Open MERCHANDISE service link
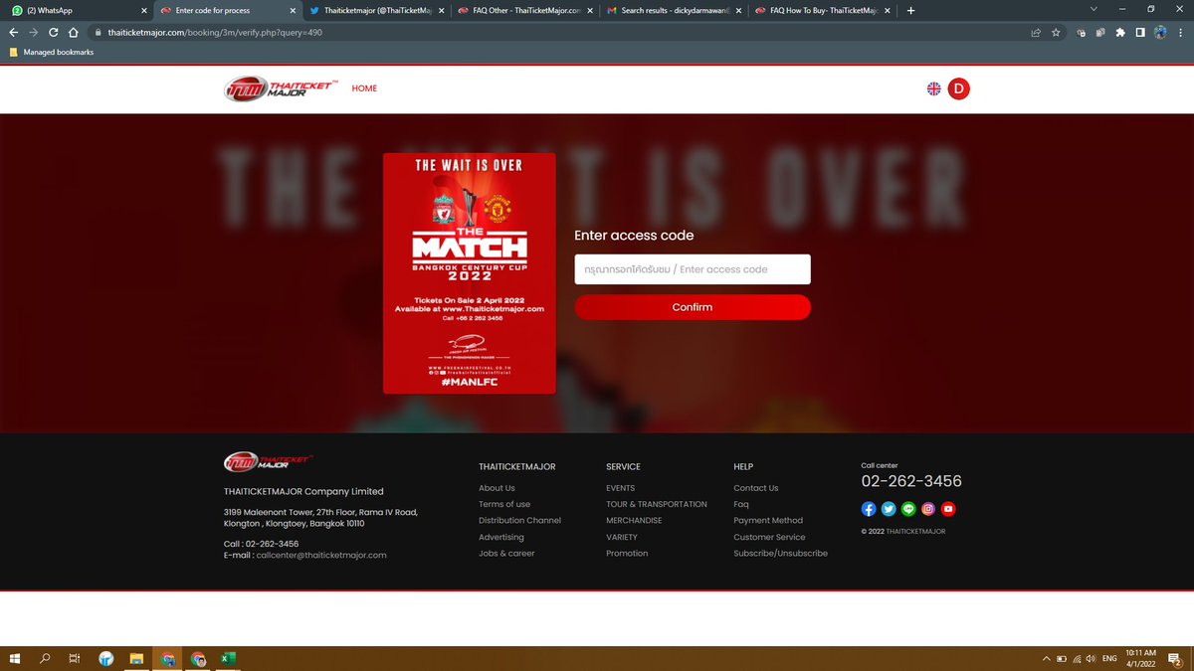This screenshot has height=671, width=1194. click(x=634, y=520)
